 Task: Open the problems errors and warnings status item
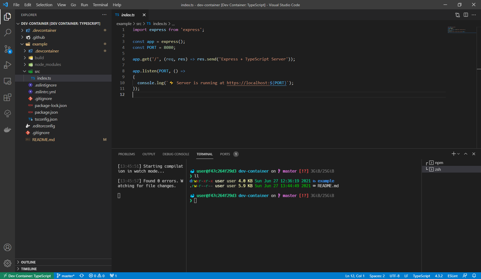pos(97,276)
